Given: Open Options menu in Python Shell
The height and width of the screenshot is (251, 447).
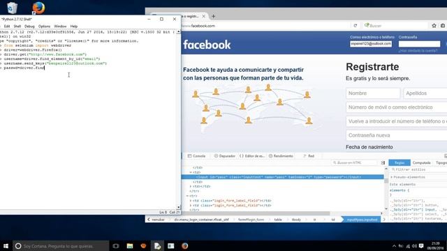Looking at the screenshot, I should click(x=44, y=26).
